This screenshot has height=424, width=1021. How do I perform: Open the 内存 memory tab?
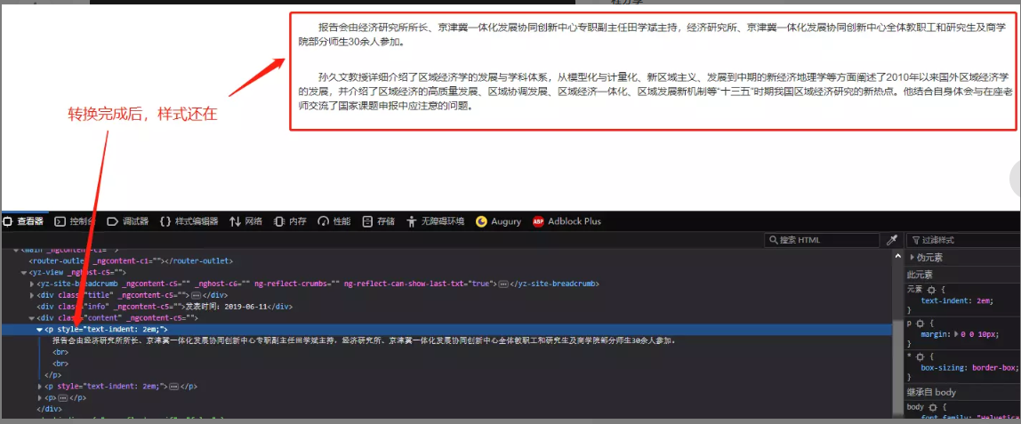pos(291,221)
